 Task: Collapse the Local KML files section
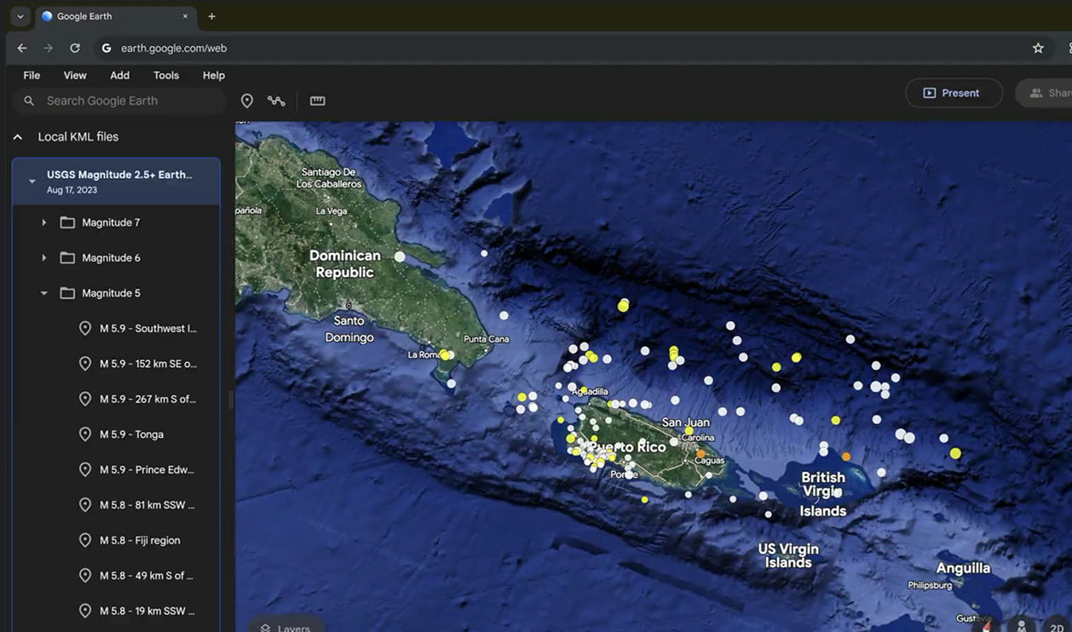(x=18, y=137)
